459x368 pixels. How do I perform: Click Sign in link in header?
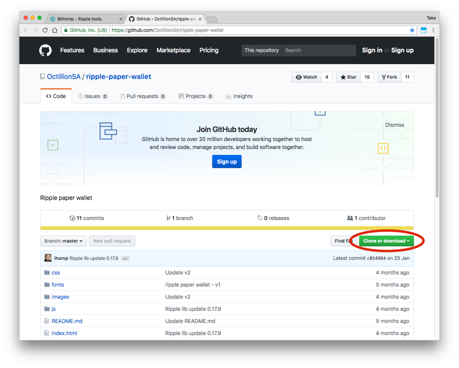tap(372, 50)
